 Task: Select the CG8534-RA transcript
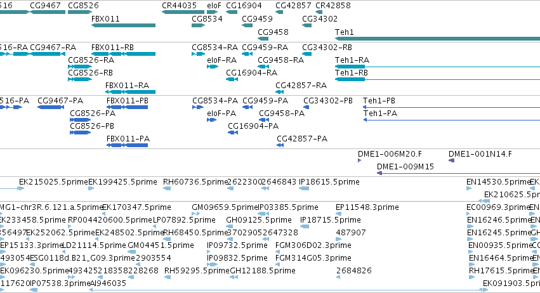tap(199, 54)
